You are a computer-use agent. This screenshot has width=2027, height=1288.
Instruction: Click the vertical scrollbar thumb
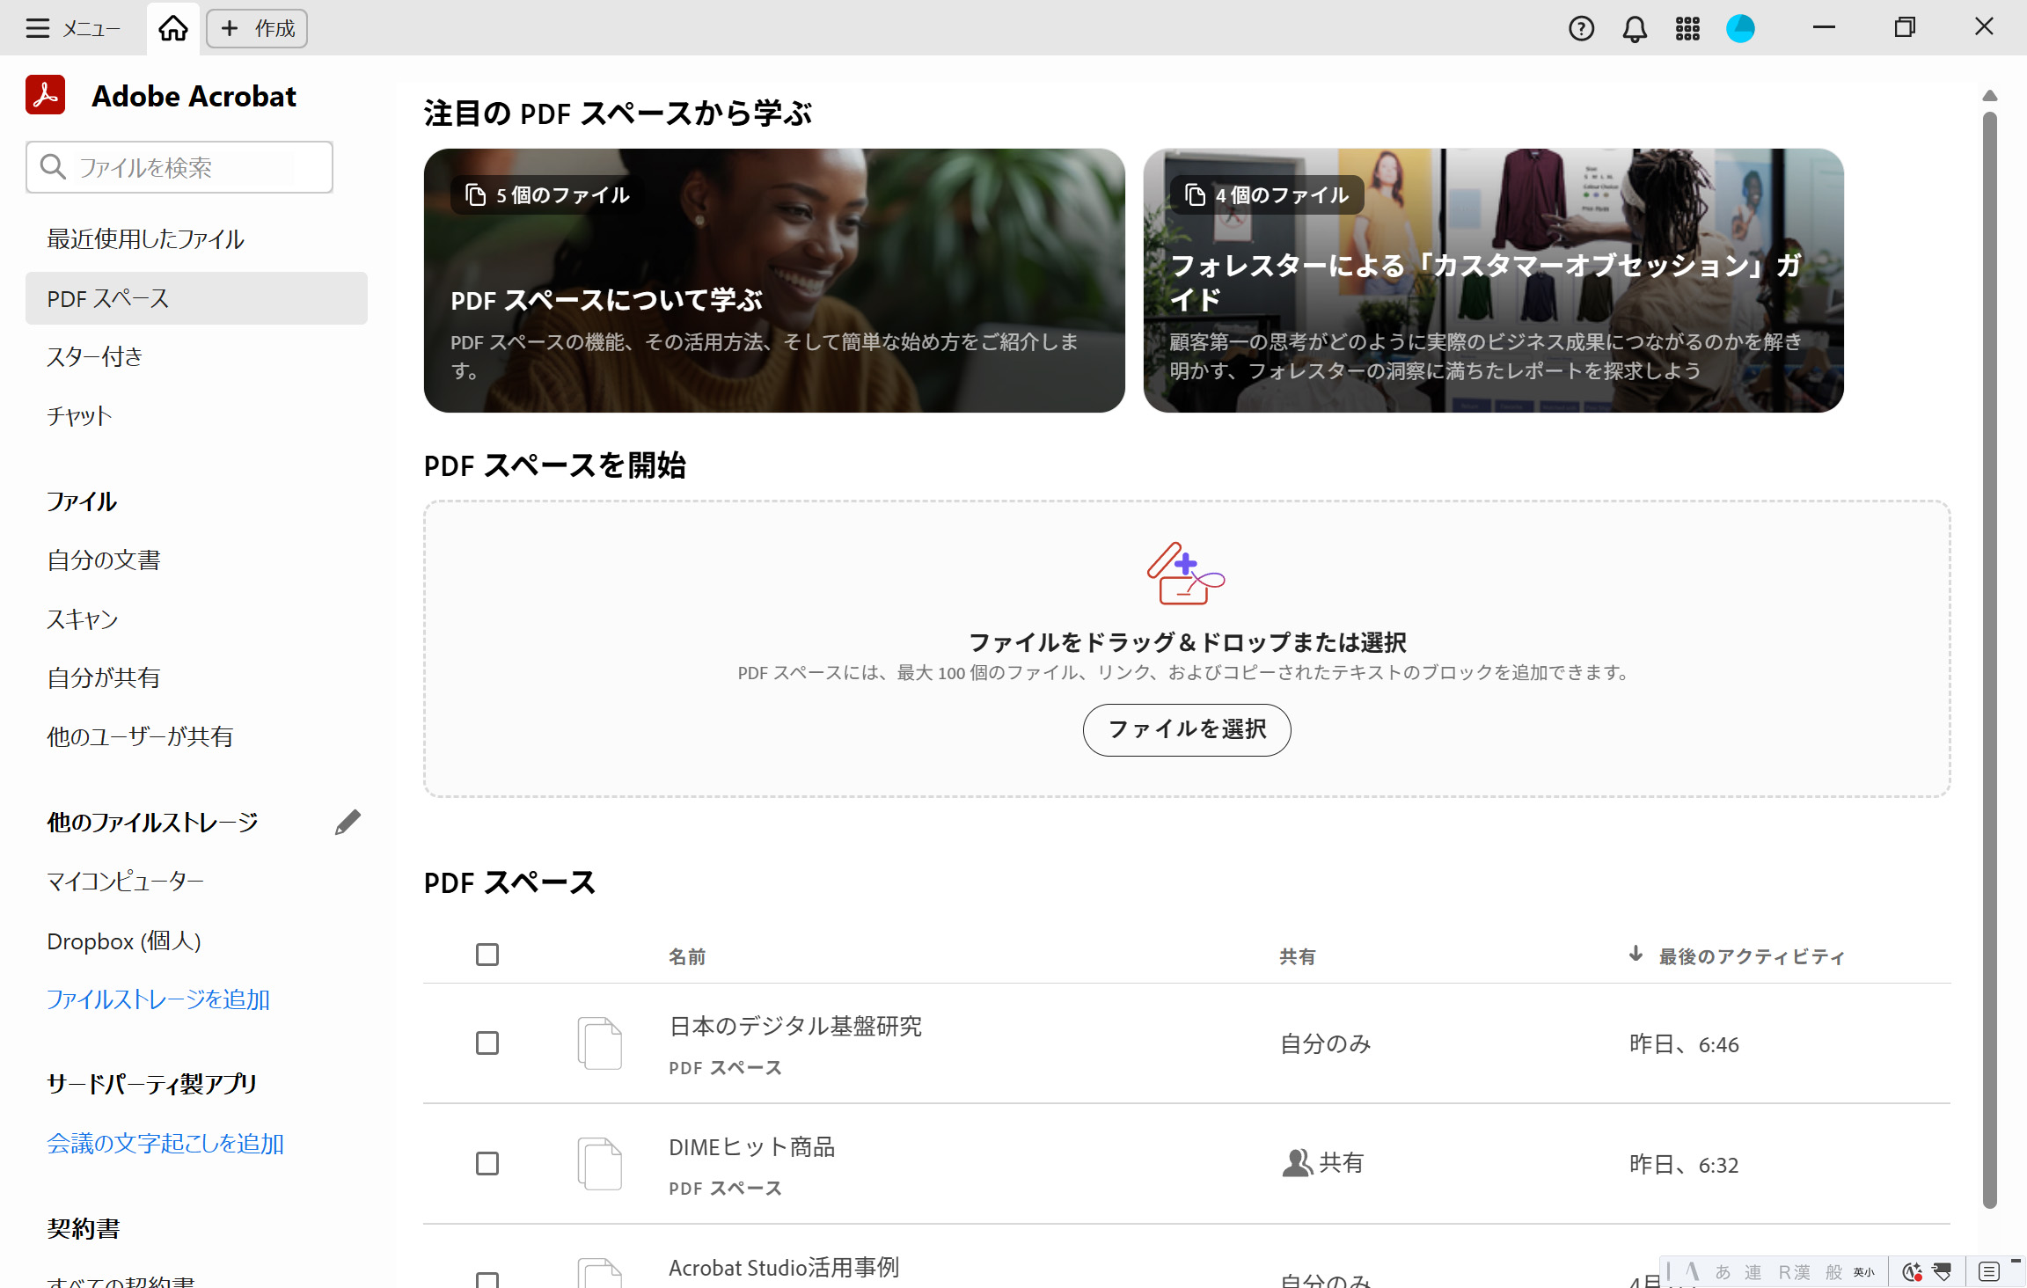(1989, 660)
